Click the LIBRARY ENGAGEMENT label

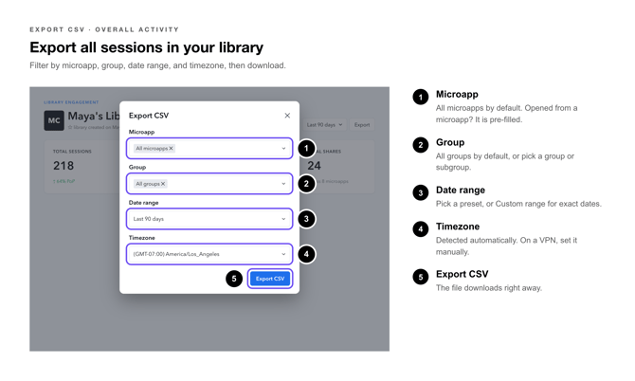[71, 102]
